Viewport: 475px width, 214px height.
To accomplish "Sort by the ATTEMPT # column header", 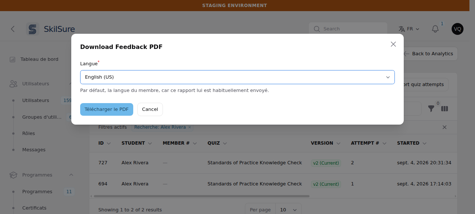I will [369, 143].
